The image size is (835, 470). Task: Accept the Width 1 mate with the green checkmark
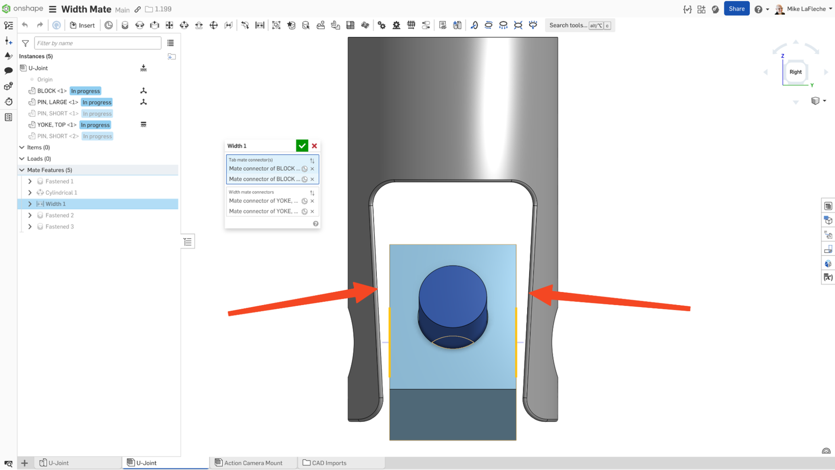(x=302, y=146)
